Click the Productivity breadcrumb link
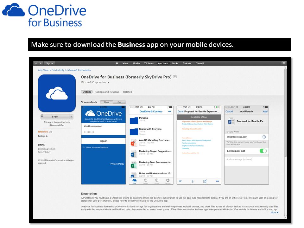Viewport: 304px width, 228px height. (x=58, y=70)
